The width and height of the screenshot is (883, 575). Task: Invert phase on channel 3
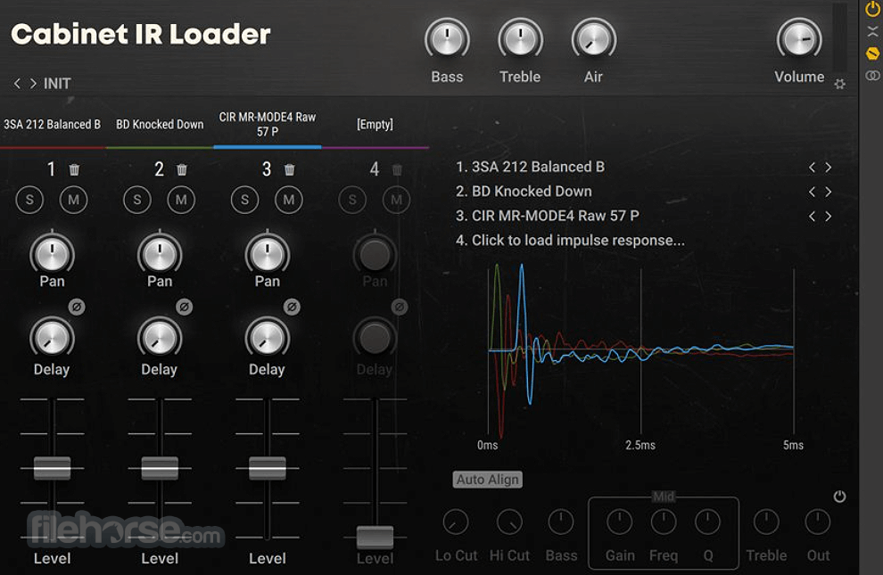pos(292,307)
